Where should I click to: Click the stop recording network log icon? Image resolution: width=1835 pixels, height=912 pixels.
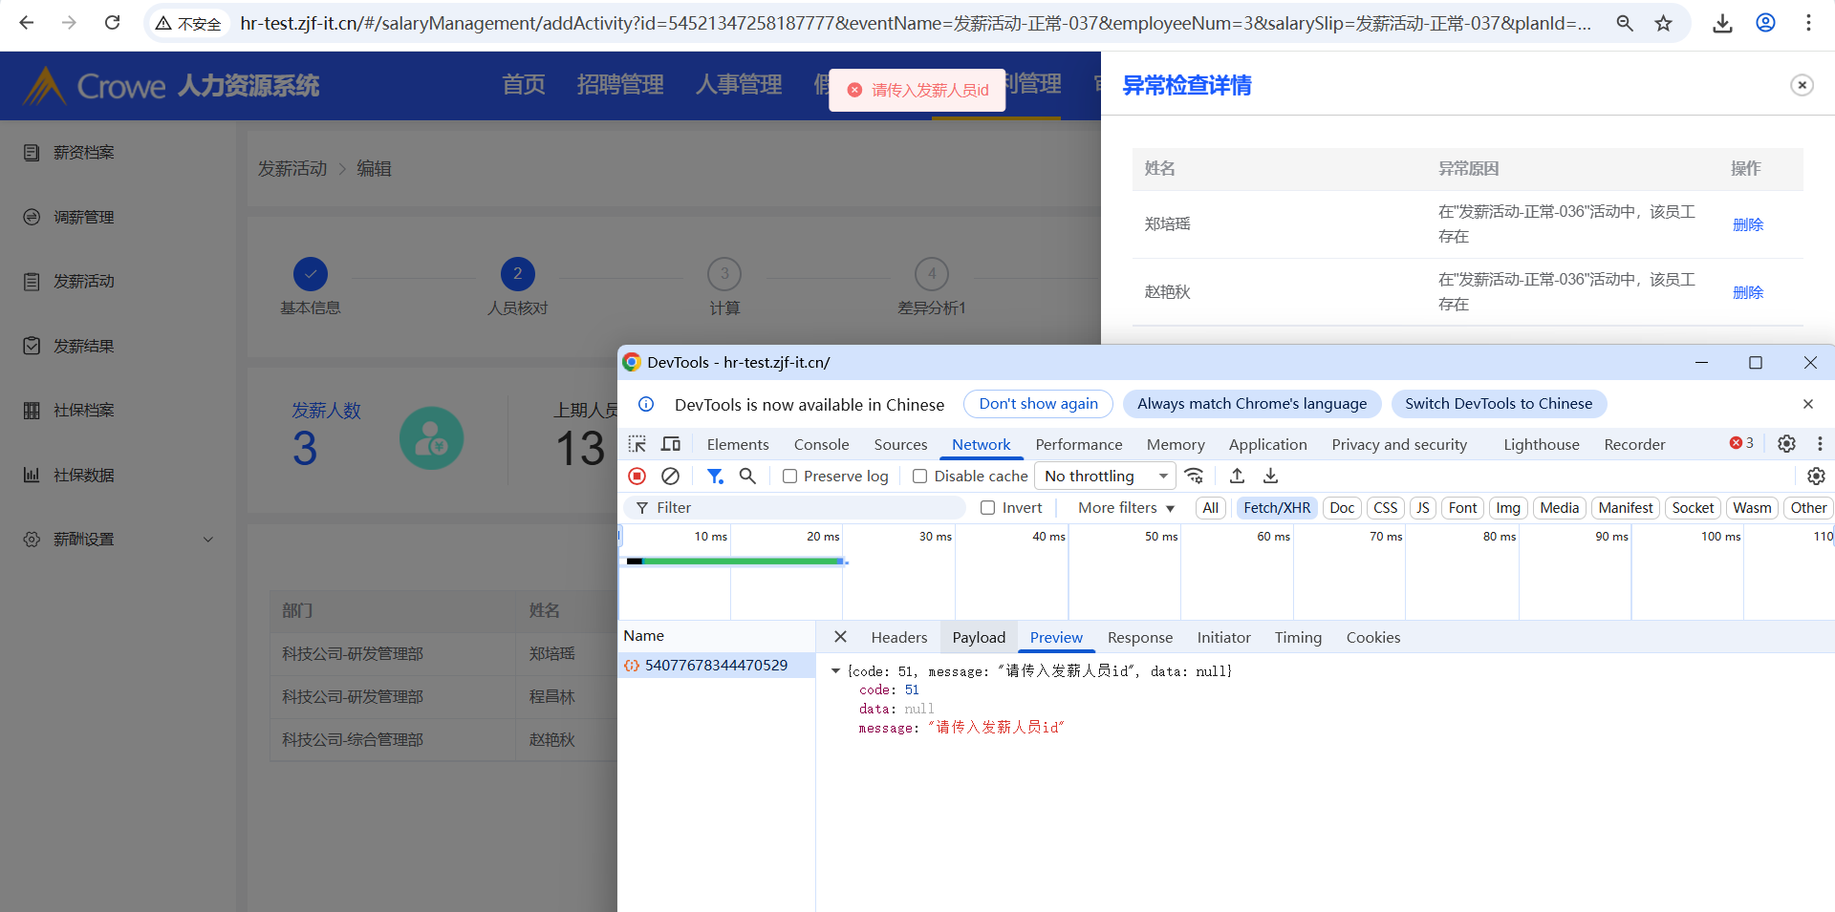[x=637, y=476]
